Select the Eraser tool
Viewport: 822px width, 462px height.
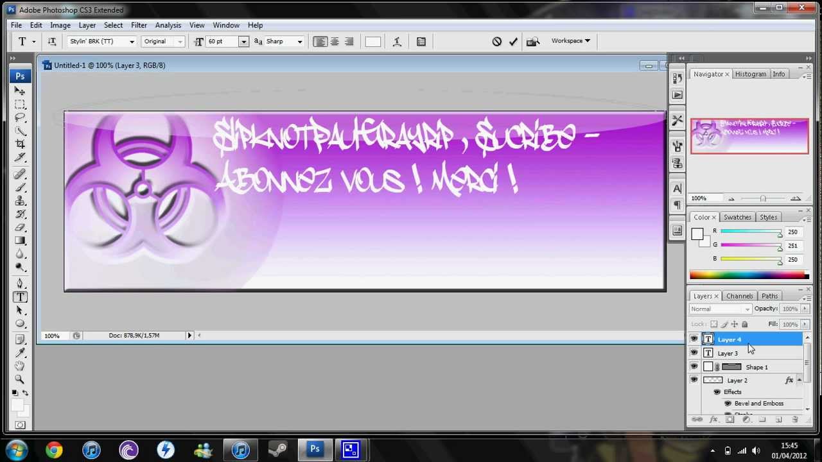click(x=20, y=227)
